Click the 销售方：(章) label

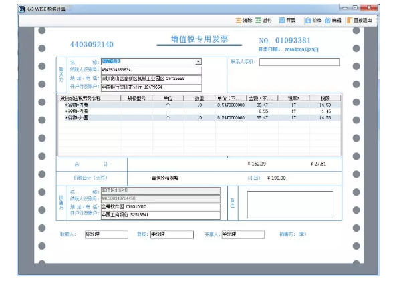pos(293,234)
